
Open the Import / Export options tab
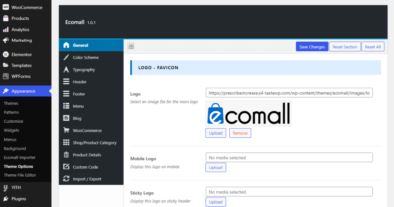pos(91,179)
